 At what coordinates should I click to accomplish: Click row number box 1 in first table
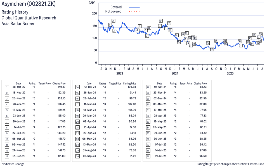[7, 87]
